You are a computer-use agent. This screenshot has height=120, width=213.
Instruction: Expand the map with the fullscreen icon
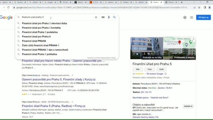[193, 39]
